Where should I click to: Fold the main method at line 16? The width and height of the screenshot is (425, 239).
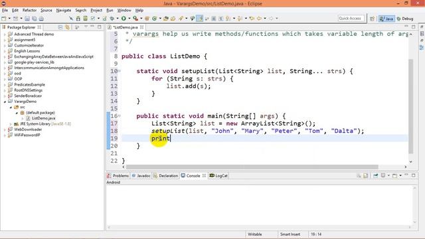pyautogui.click(x=120, y=116)
